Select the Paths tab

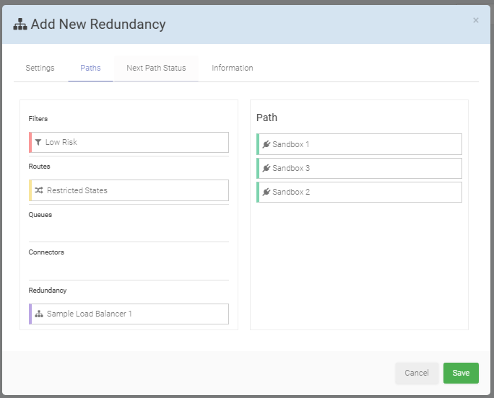(x=90, y=68)
